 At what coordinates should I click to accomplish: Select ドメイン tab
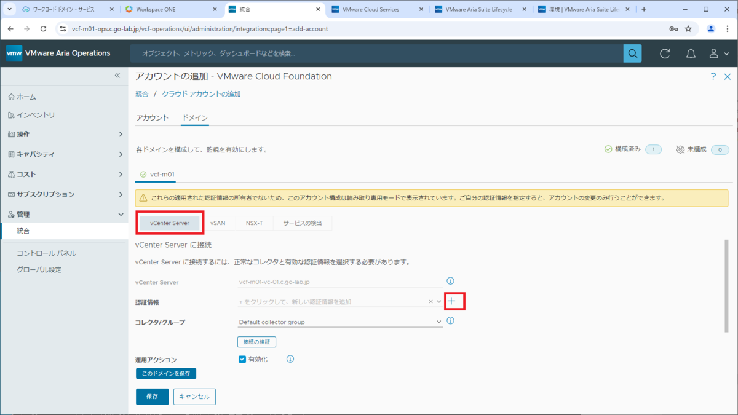point(195,117)
